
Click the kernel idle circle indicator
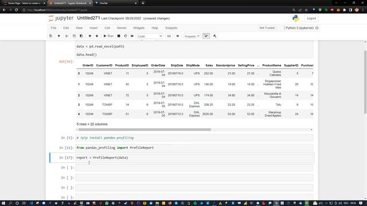click(x=317, y=28)
